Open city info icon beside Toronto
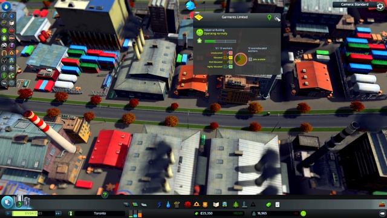Screen dimensions: 387x218 click(71, 213)
